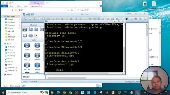Open Network in navigation pane
Viewport: 170px width, 95px height.
[x=9, y=74]
